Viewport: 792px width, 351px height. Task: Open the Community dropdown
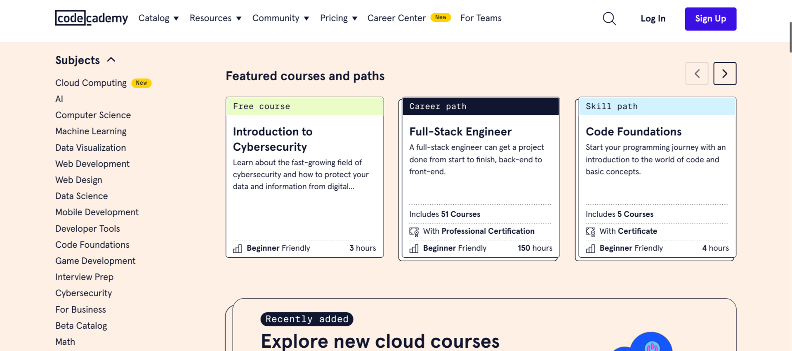click(x=280, y=18)
